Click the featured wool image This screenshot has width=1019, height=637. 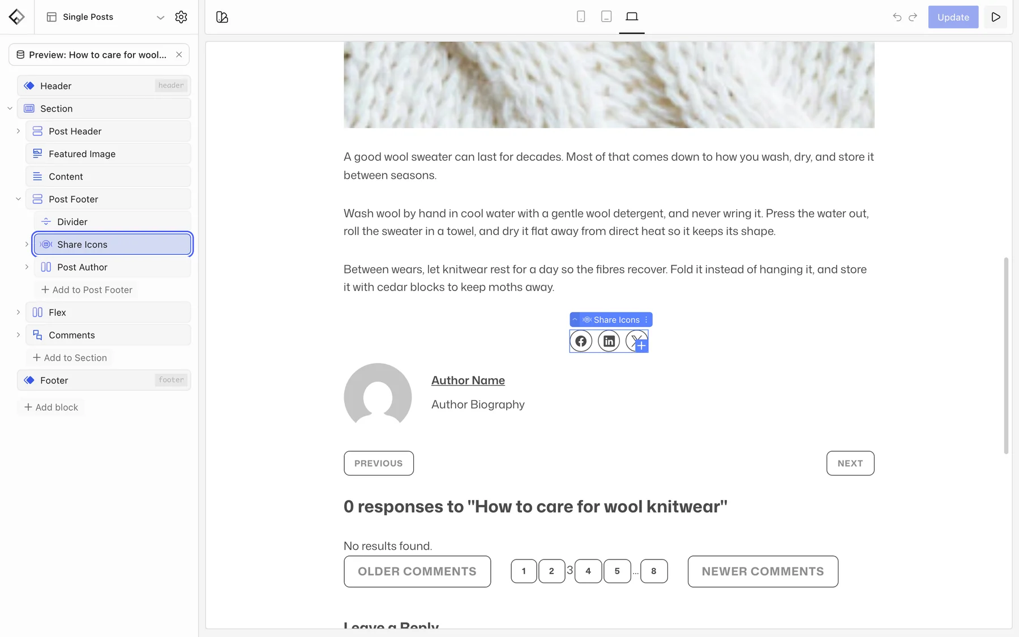609,84
